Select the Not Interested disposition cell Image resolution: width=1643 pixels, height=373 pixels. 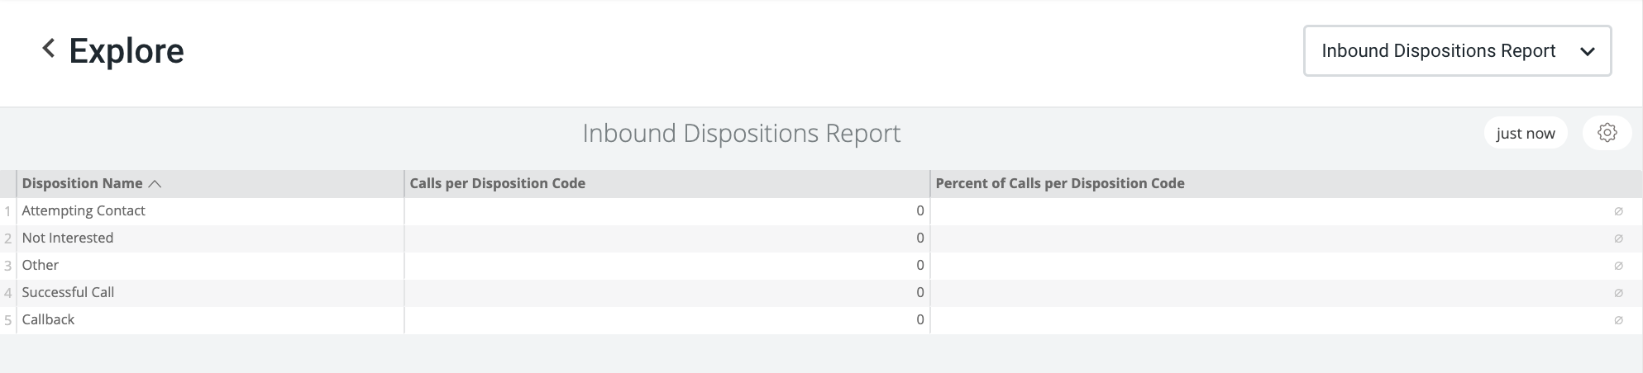click(68, 238)
